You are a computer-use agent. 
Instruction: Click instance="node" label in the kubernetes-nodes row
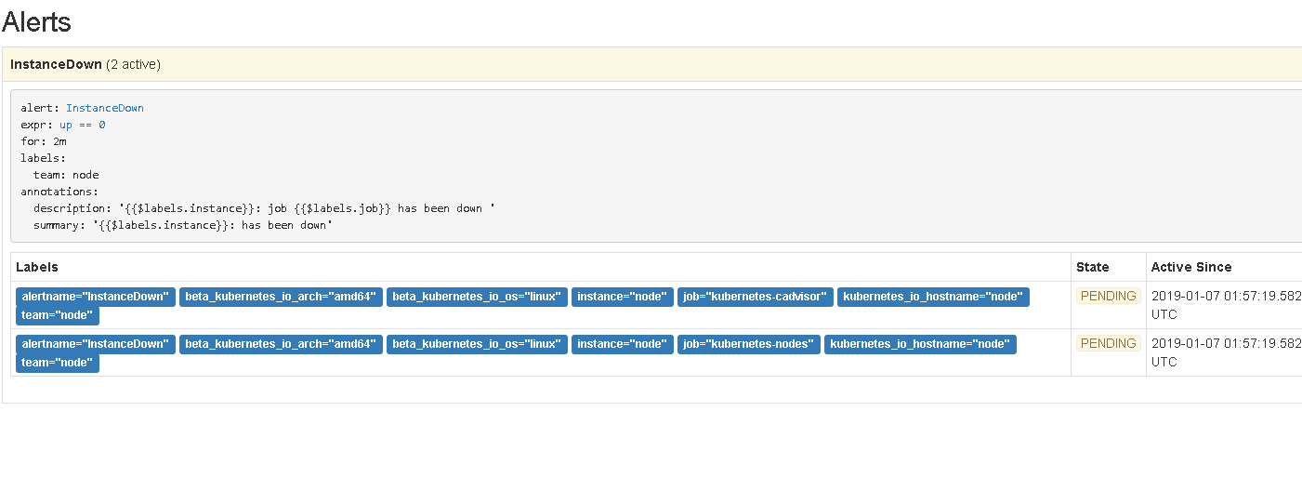(x=622, y=344)
